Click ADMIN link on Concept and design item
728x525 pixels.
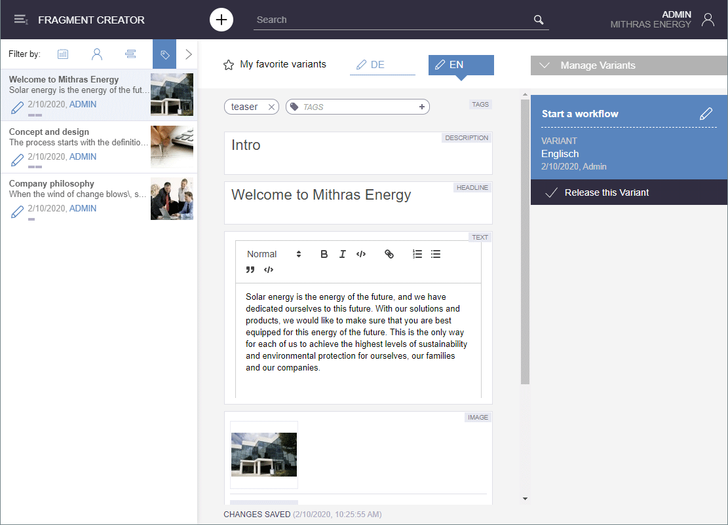coord(83,156)
